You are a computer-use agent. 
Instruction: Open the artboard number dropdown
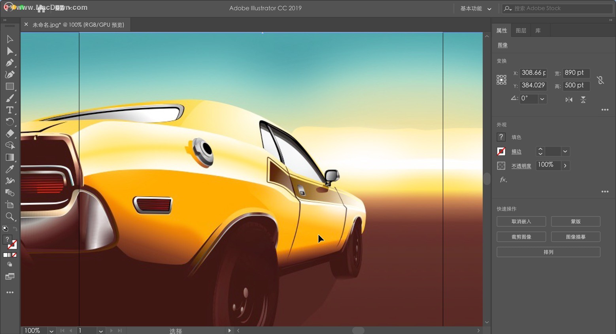click(101, 331)
